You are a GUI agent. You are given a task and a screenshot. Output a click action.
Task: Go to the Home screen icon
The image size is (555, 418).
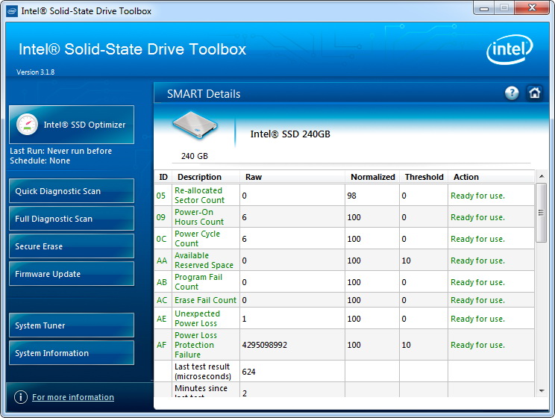pyautogui.click(x=534, y=93)
